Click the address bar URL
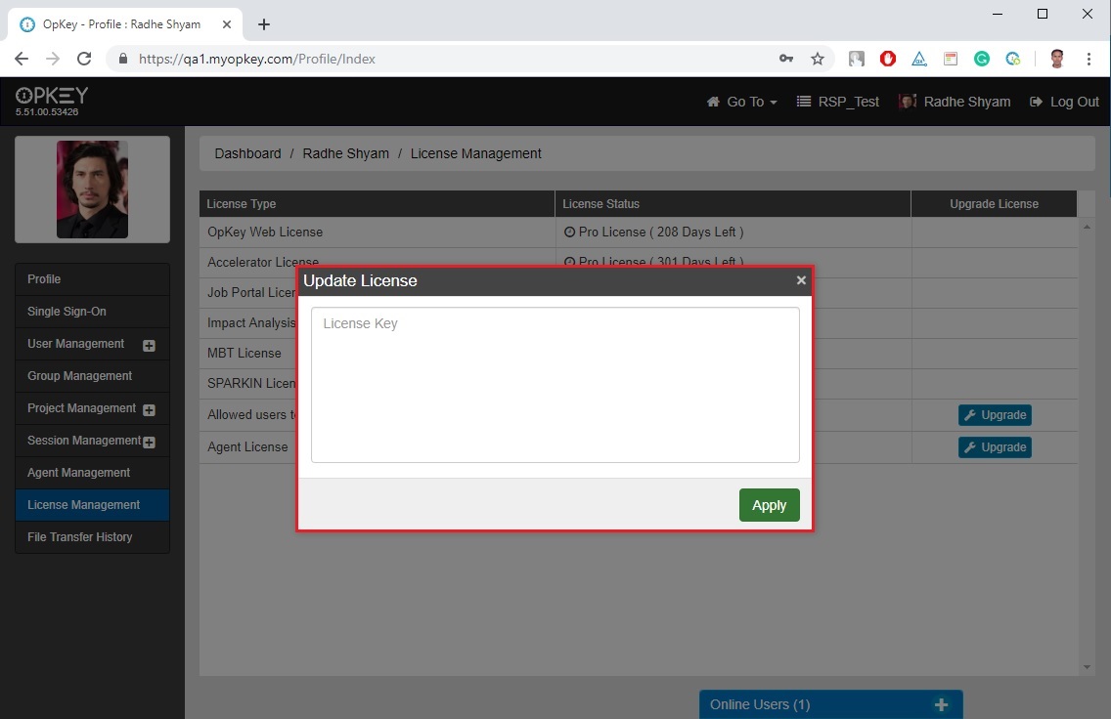This screenshot has height=719, width=1111. (257, 59)
